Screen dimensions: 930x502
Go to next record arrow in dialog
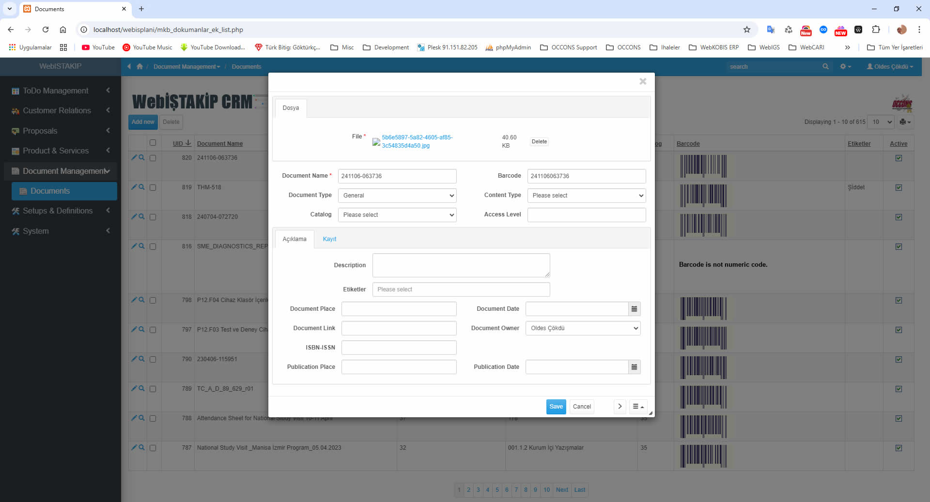(620, 407)
